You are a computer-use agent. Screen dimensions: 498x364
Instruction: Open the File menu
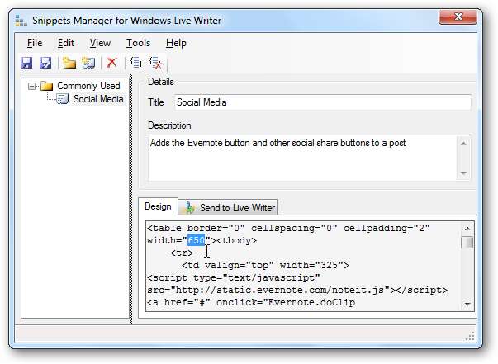point(34,43)
